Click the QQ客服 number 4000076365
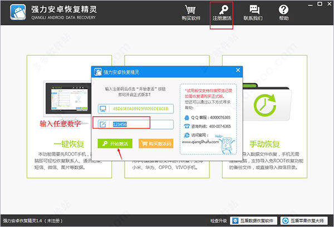 [220, 117]
